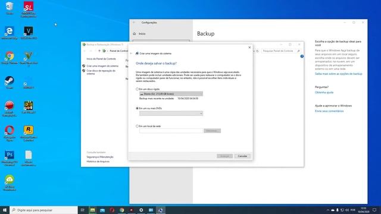381x214 pixels.
Task: Open the Rockstar Games Launcher desktop icon
Action: click(29, 133)
